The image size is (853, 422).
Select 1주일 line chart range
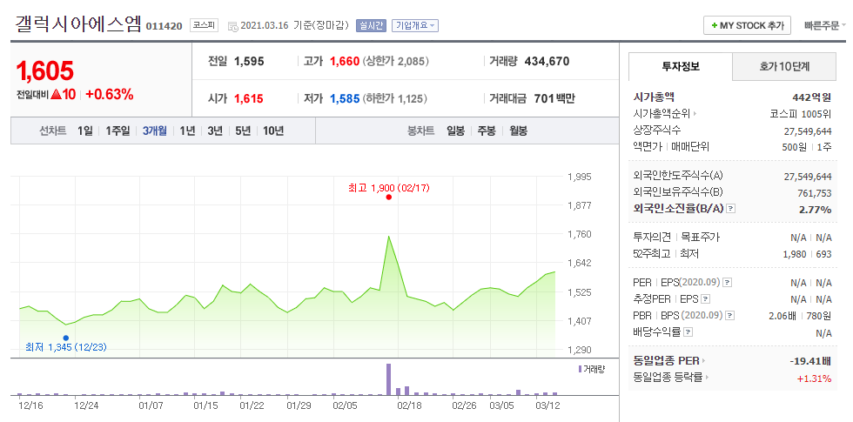(x=118, y=131)
